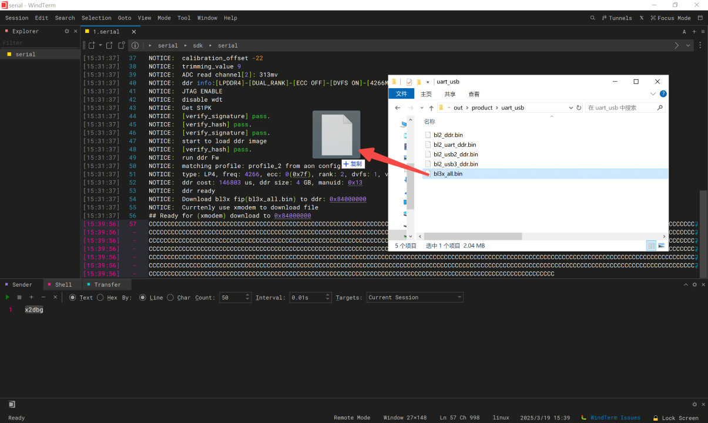
Task: Click the font size A icon in tab bar
Action: [x=684, y=32]
